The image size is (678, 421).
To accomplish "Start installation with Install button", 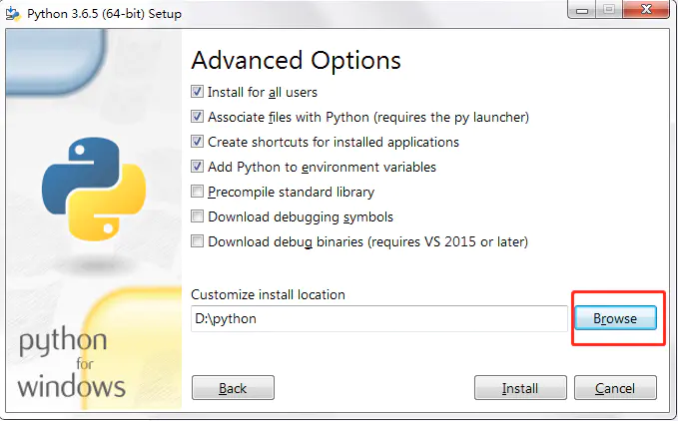I will click(x=520, y=388).
